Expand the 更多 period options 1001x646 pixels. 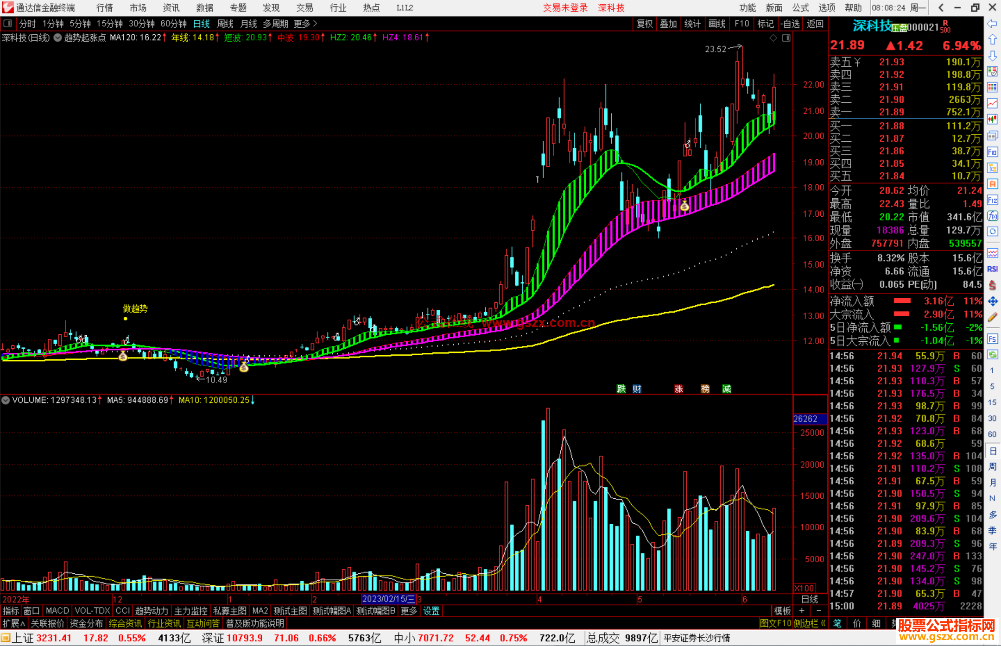click(305, 24)
